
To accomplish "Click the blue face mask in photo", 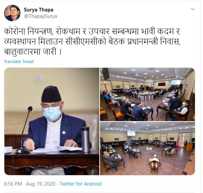I will pos(52,113).
